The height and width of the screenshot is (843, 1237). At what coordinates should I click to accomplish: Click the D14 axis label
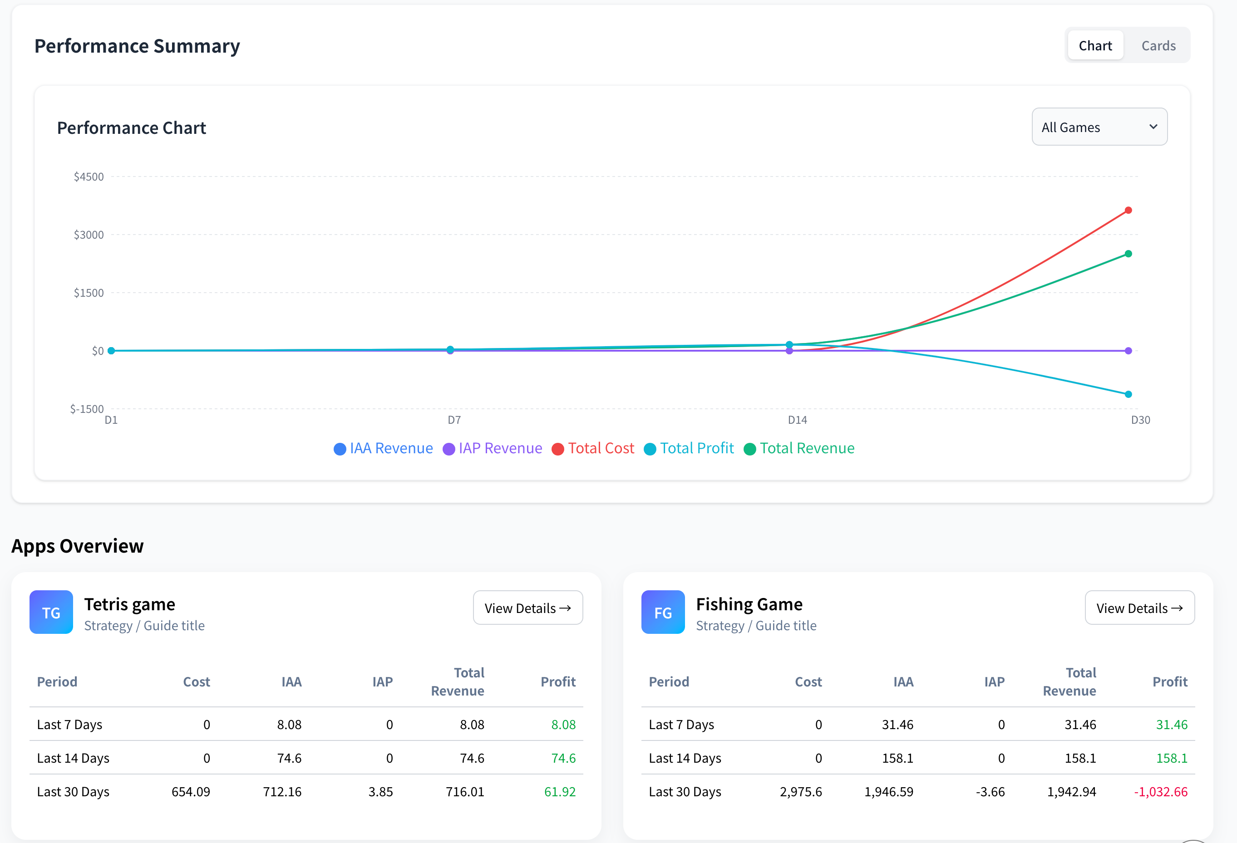797,420
